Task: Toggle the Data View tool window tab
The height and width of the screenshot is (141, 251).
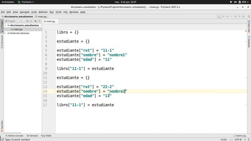Action: coord(249,27)
